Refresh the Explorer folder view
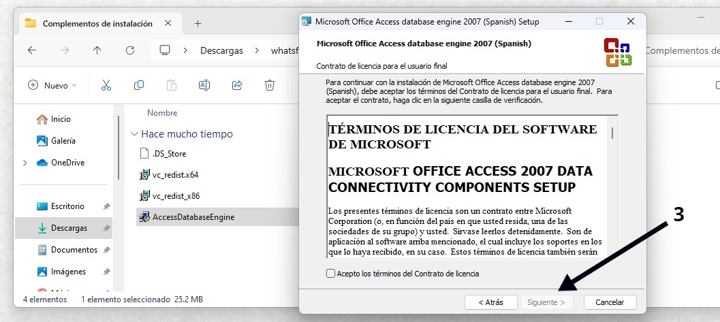Screen dimensions: 720x322 (130, 50)
